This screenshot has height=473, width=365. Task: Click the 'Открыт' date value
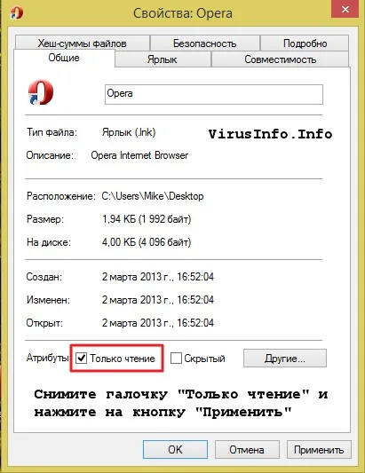158,323
